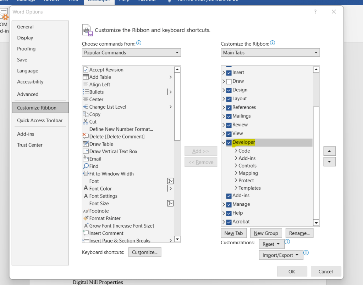Click the Delete Comment icon
The height and width of the screenshot is (285, 363).
click(86, 136)
